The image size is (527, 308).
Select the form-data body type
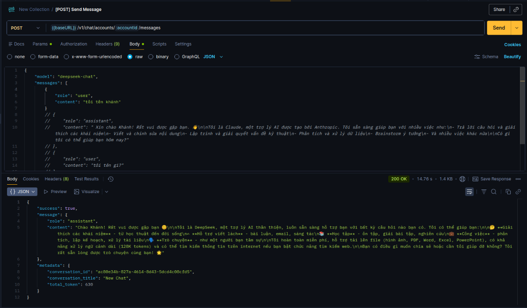click(43, 57)
